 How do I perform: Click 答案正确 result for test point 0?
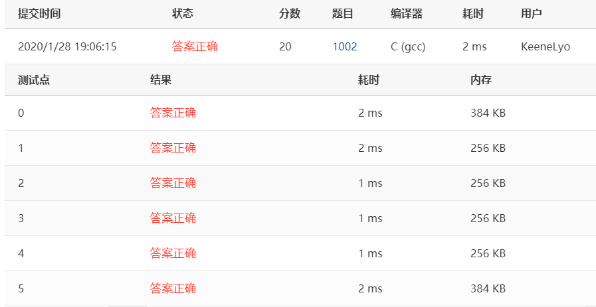click(173, 113)
